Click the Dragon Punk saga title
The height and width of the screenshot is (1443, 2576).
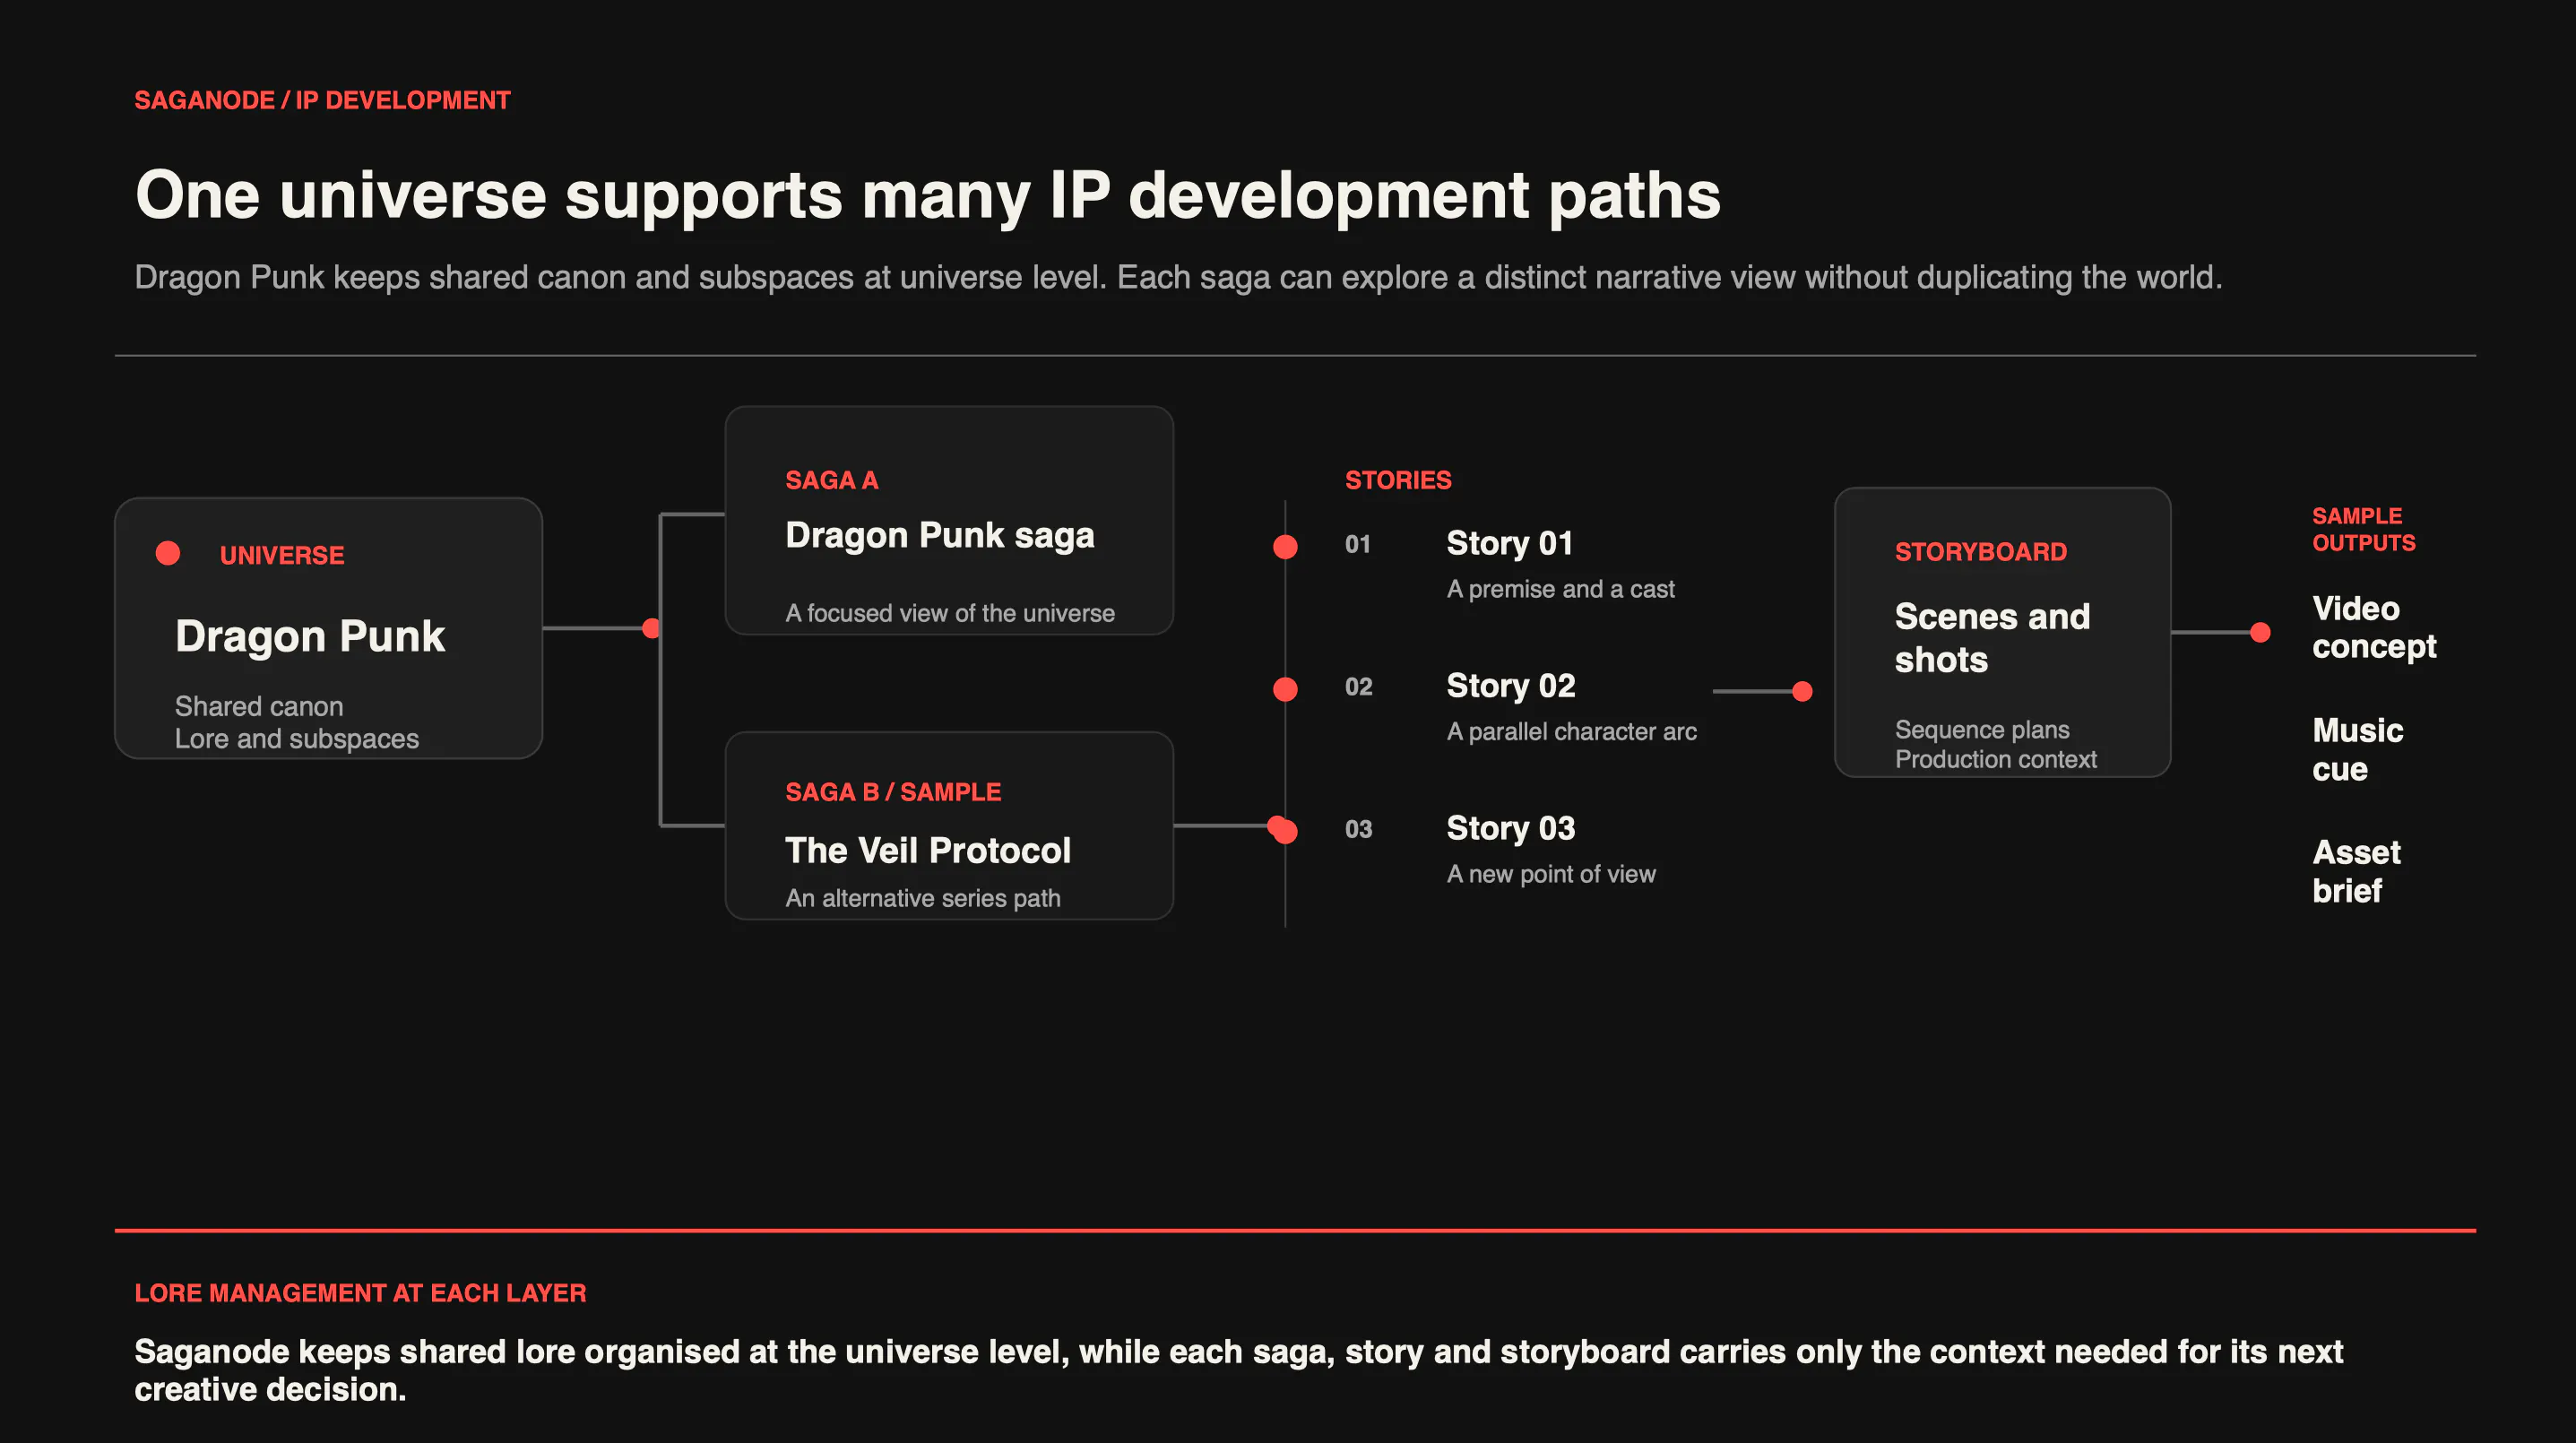point(940,535)
